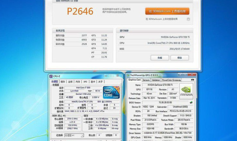Click the Intel Core i7 logo in CPU-Z

pos(111,92)
